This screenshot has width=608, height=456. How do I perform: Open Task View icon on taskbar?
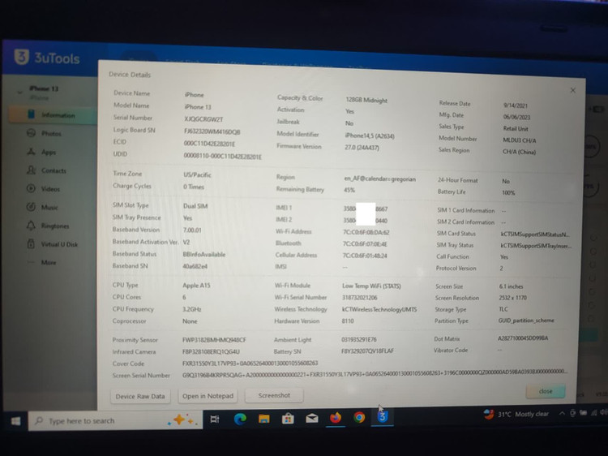click(215, 419)
